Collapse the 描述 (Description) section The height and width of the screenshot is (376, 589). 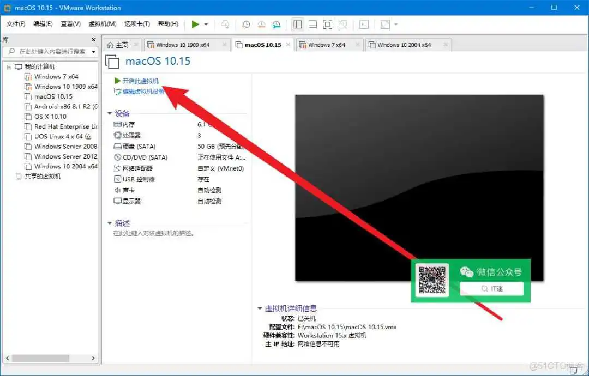pos(110,223)
